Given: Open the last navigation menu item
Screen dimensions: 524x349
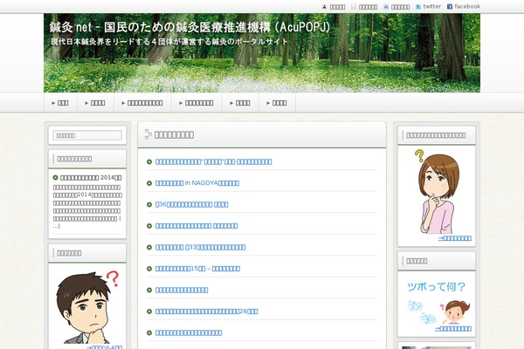Looking at the screenshot, I should pyautogui.click(x=277, y=103).
